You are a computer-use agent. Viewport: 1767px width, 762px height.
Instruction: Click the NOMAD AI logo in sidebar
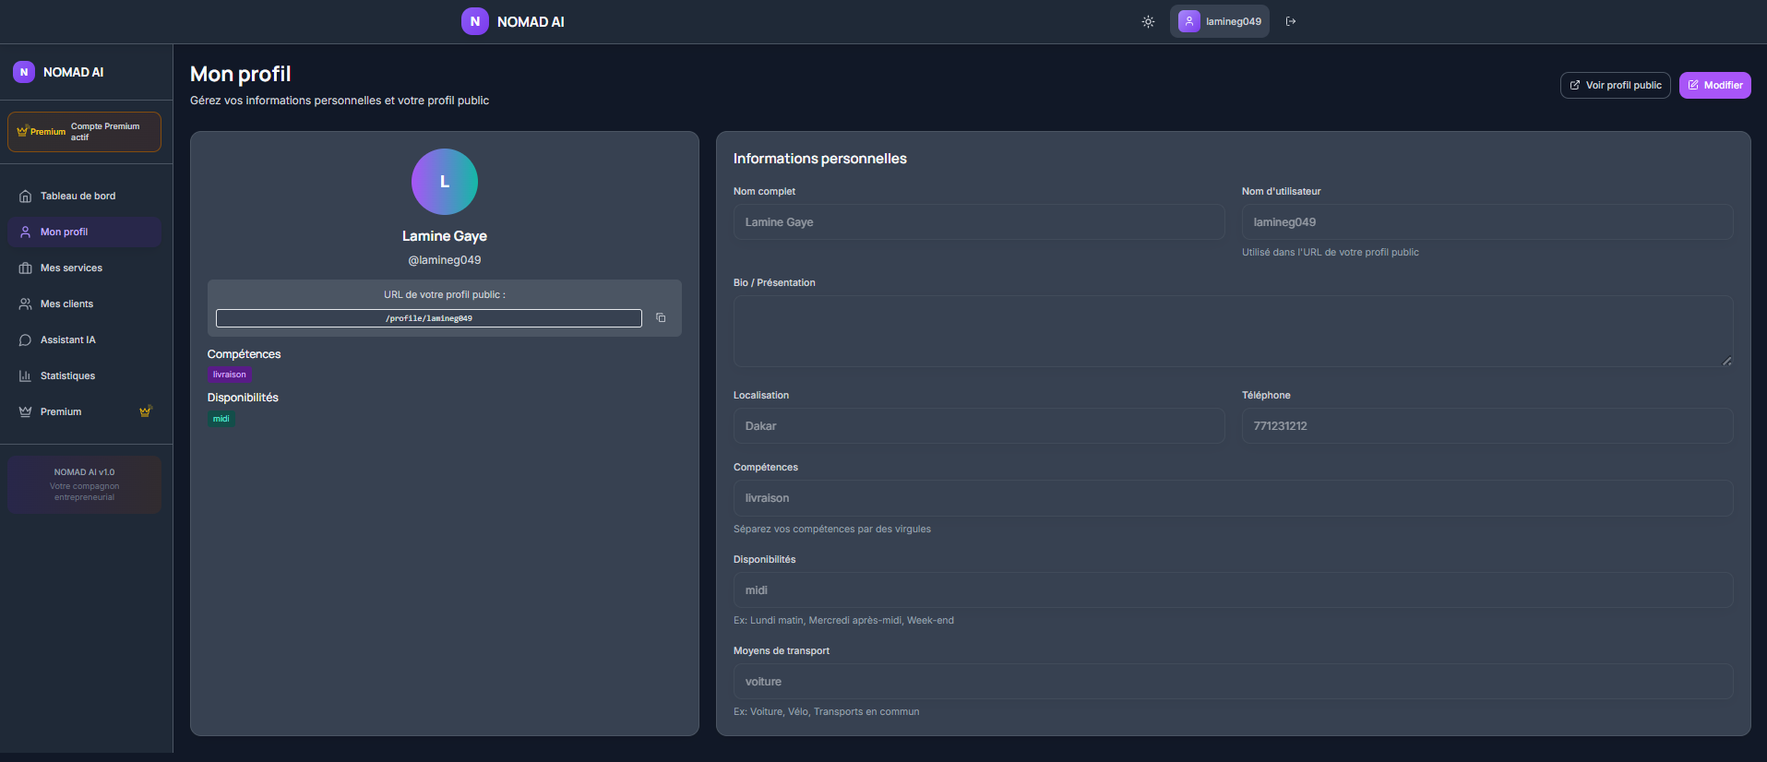coord(58,72)
